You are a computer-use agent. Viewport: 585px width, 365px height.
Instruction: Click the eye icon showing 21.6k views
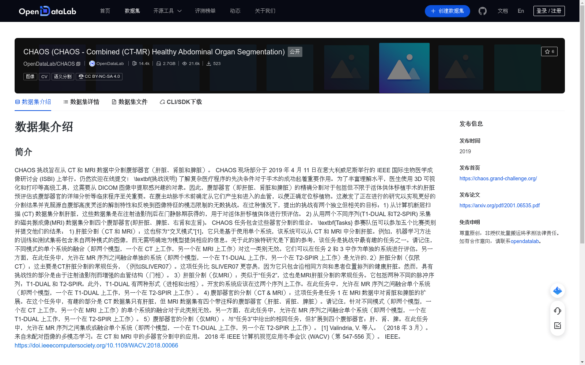pos(185,63)
